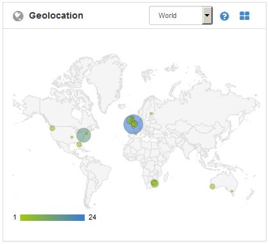
Task: Select the small dot in southeastern Australia
Action: click(232, 191)
